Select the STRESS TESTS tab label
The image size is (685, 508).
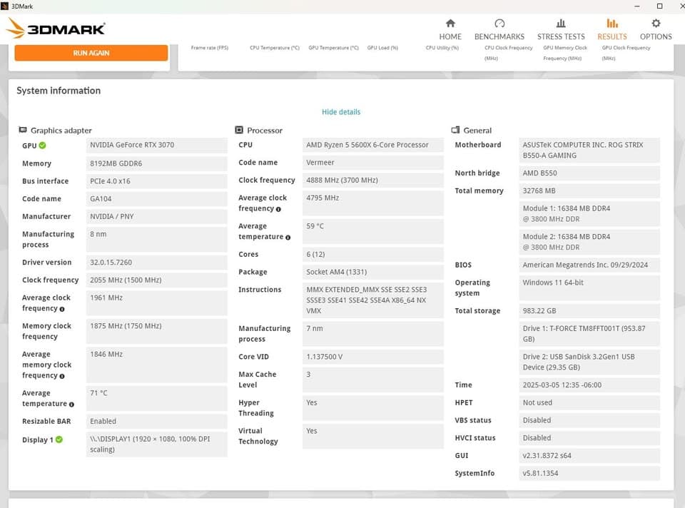[x=561, y=36]
